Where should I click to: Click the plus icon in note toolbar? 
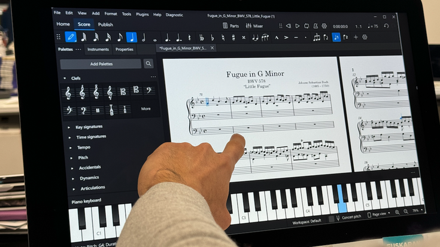coord(356,37)
